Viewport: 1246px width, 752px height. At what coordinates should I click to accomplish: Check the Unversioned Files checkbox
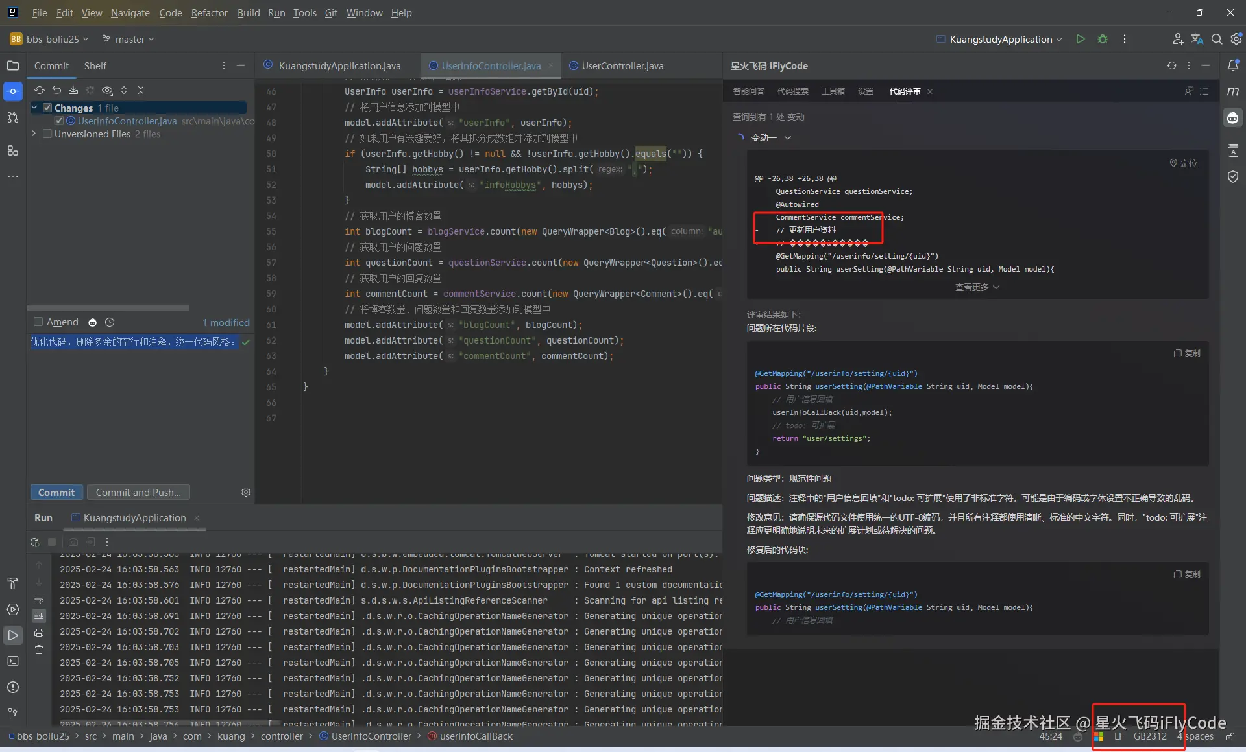47,134
